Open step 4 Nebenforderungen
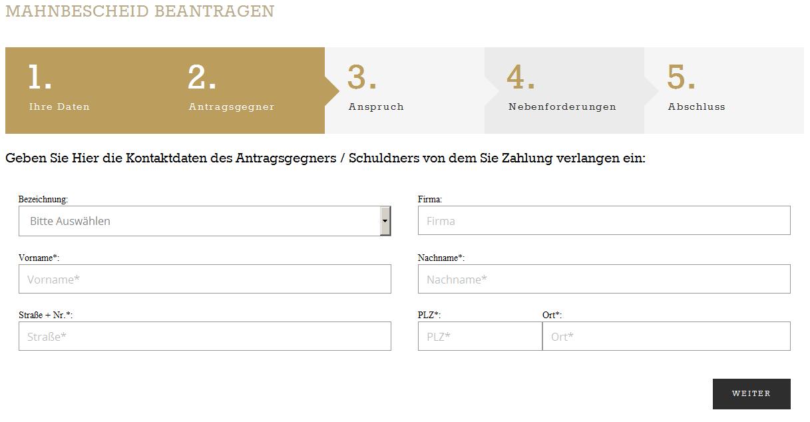Screen dimensions: 810x422 click(562, 90)
